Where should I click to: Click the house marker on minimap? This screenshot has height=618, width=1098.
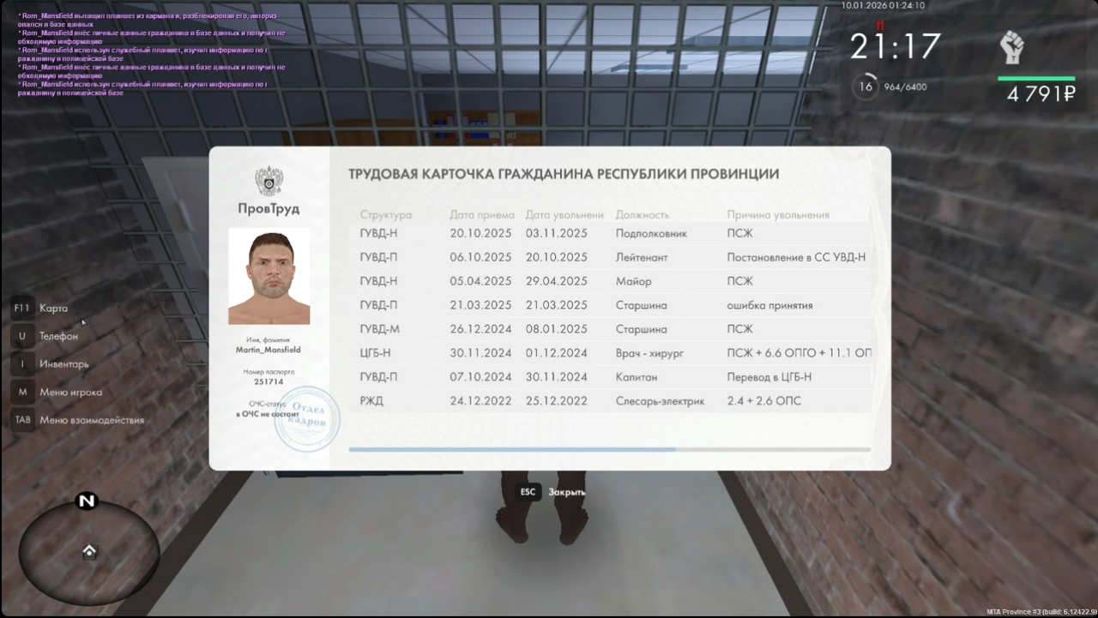(89, 551)
